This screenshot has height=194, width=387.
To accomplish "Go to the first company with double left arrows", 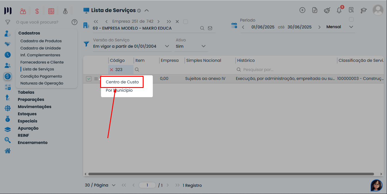I will pos(96,22).
